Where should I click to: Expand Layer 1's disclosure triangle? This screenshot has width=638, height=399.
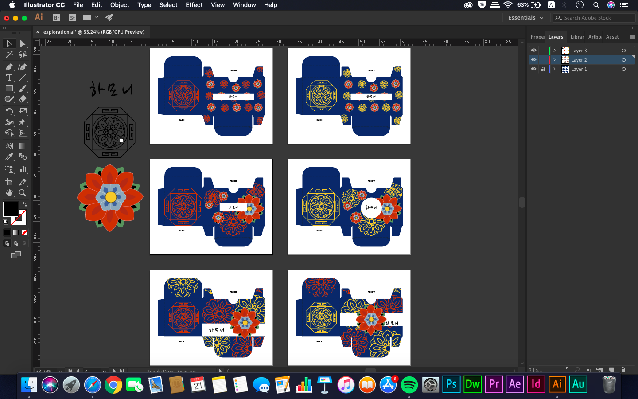[x=554, y=69]
